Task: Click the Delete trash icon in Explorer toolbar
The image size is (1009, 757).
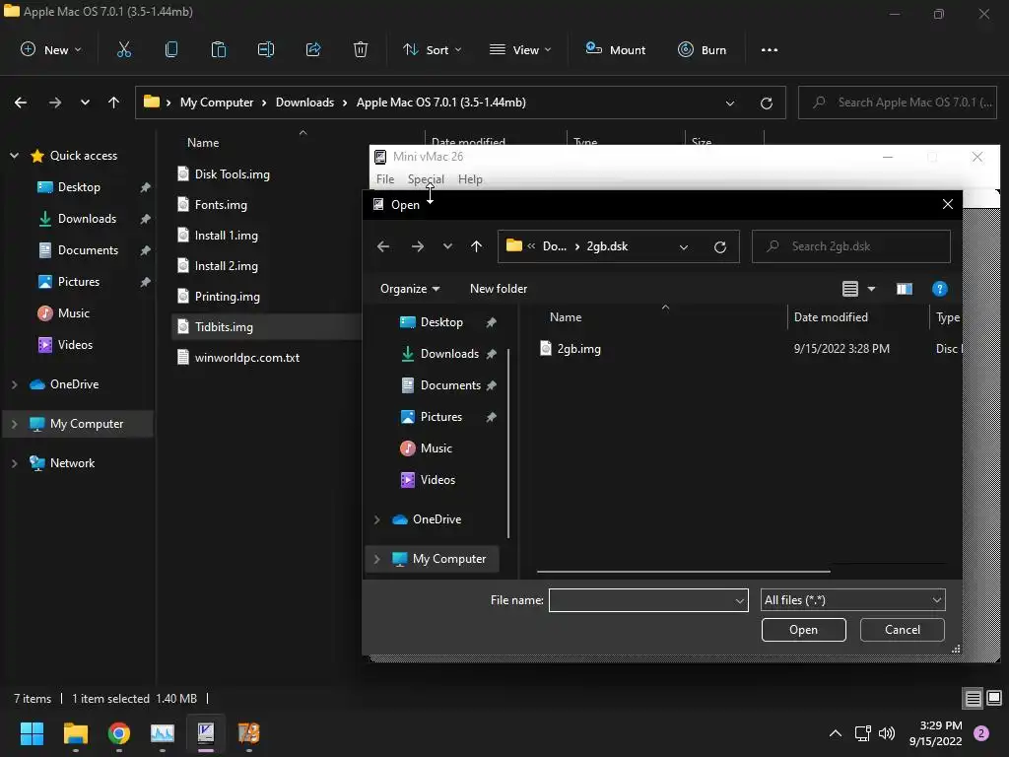Action: (x=361, y=49)
